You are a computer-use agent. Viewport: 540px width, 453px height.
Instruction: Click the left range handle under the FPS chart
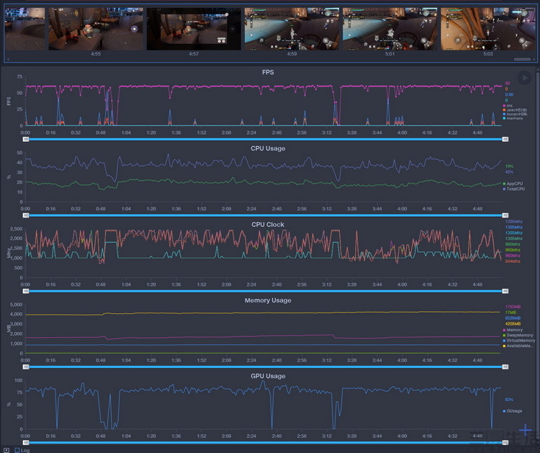[26, 139]
